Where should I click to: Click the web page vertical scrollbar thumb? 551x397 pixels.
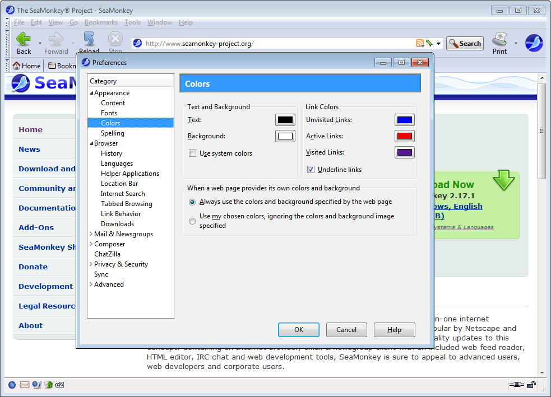(x=541, y=131)
